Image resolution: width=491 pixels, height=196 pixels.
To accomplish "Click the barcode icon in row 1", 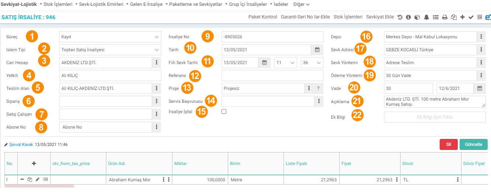I will [x=45, y=179].
